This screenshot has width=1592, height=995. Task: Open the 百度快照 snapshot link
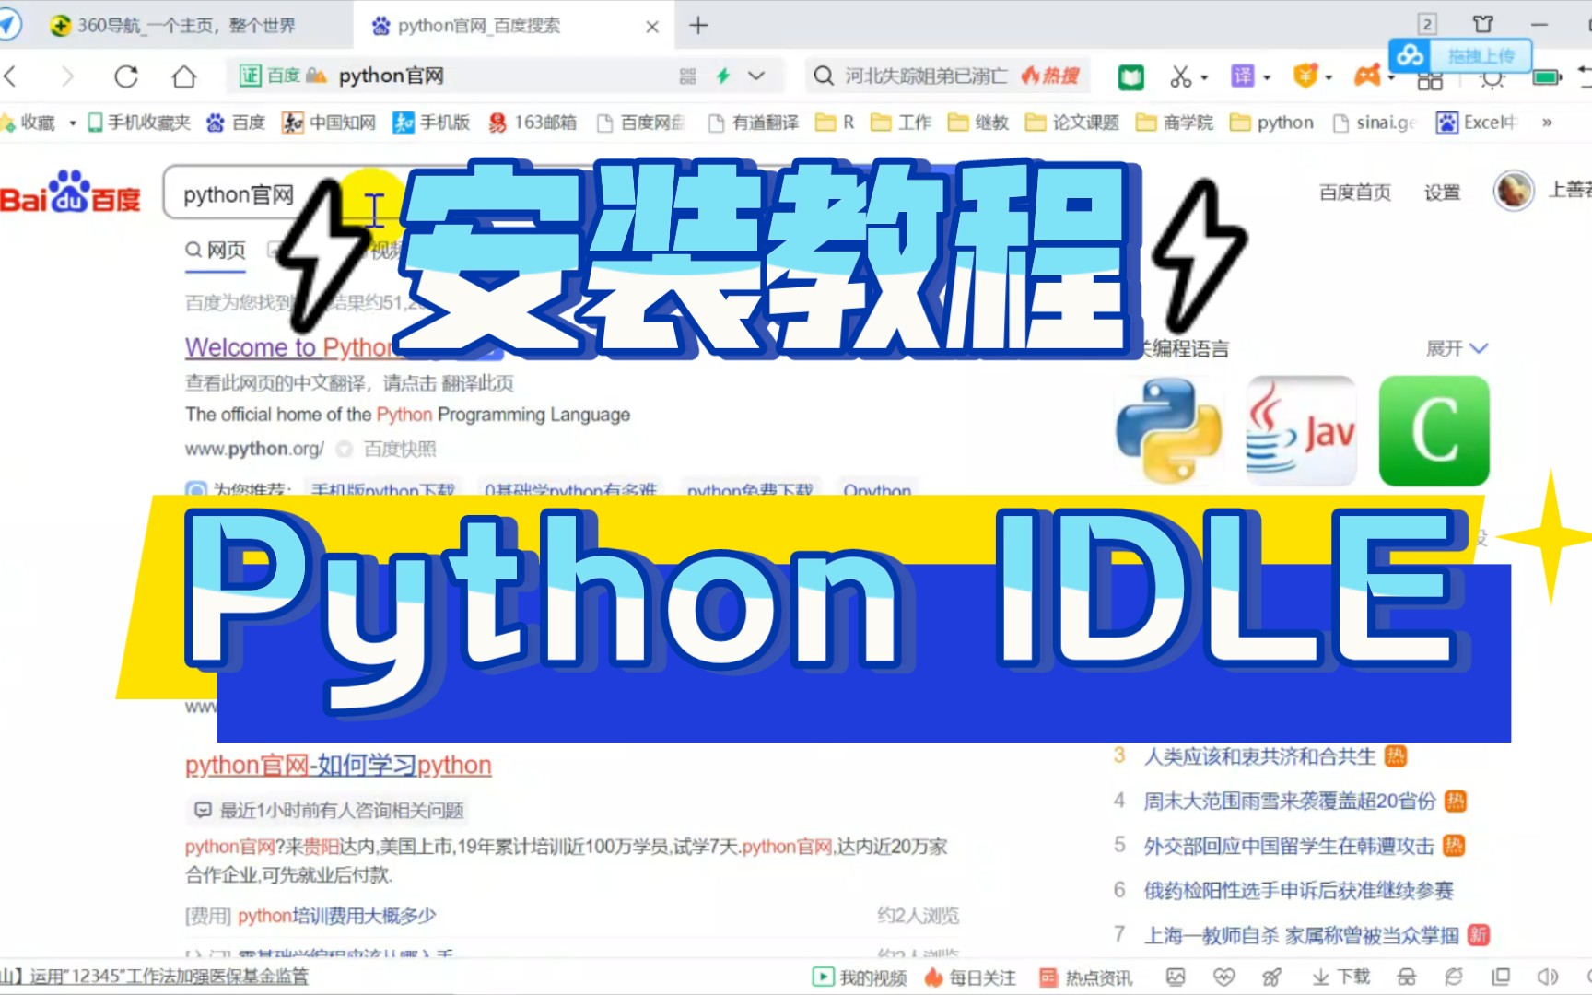coord(399,449)
